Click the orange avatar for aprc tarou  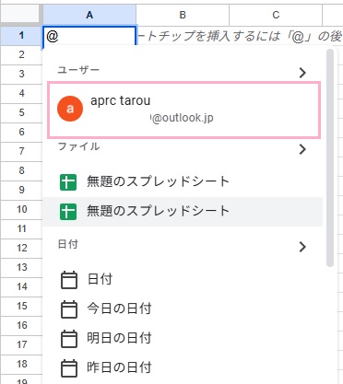(70, 109)
